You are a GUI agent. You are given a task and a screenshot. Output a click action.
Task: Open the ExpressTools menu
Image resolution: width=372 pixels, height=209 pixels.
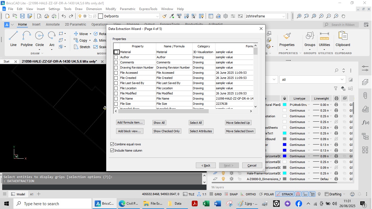click(148, 9)
